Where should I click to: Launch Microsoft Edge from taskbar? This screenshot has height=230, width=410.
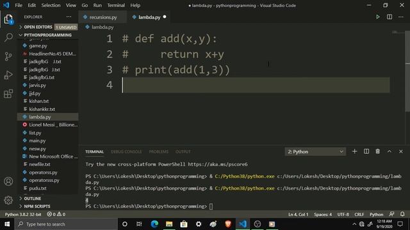(x=154, y=224)
